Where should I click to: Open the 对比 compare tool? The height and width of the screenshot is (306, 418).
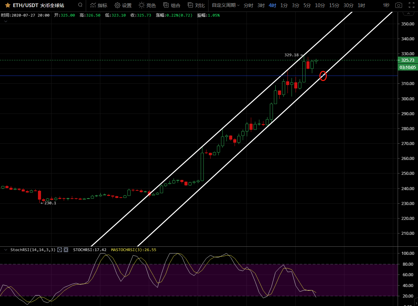[196, 5]
